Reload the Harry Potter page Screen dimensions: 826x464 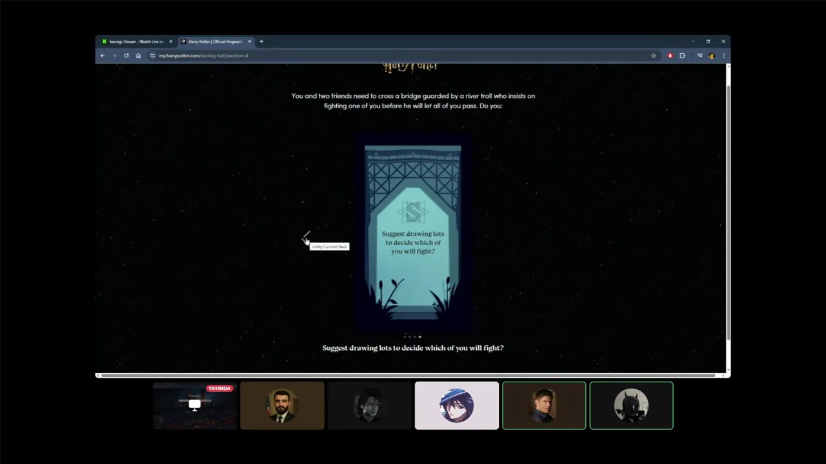(126, 55)
